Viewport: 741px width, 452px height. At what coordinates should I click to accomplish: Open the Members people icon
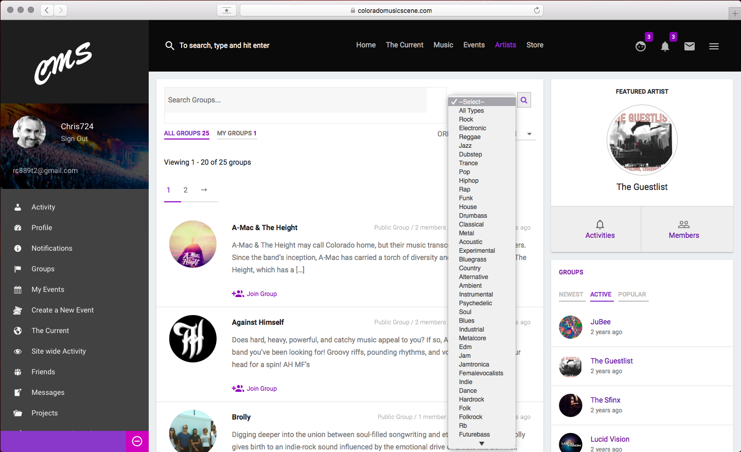pos(683,224)
